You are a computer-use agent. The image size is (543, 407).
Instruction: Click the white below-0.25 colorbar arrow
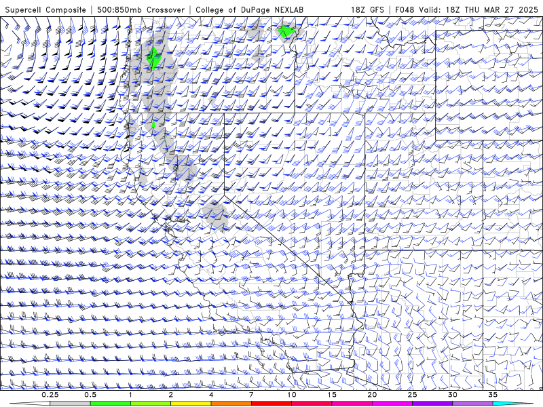click(x=30, y=404)
